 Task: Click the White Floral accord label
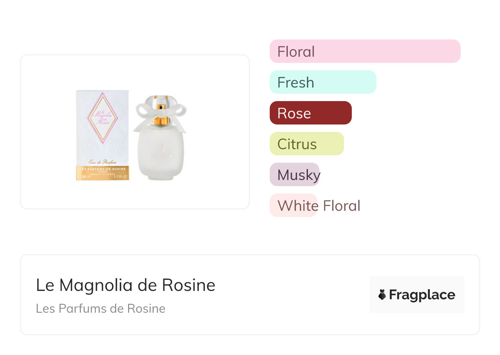pos(319,205)
